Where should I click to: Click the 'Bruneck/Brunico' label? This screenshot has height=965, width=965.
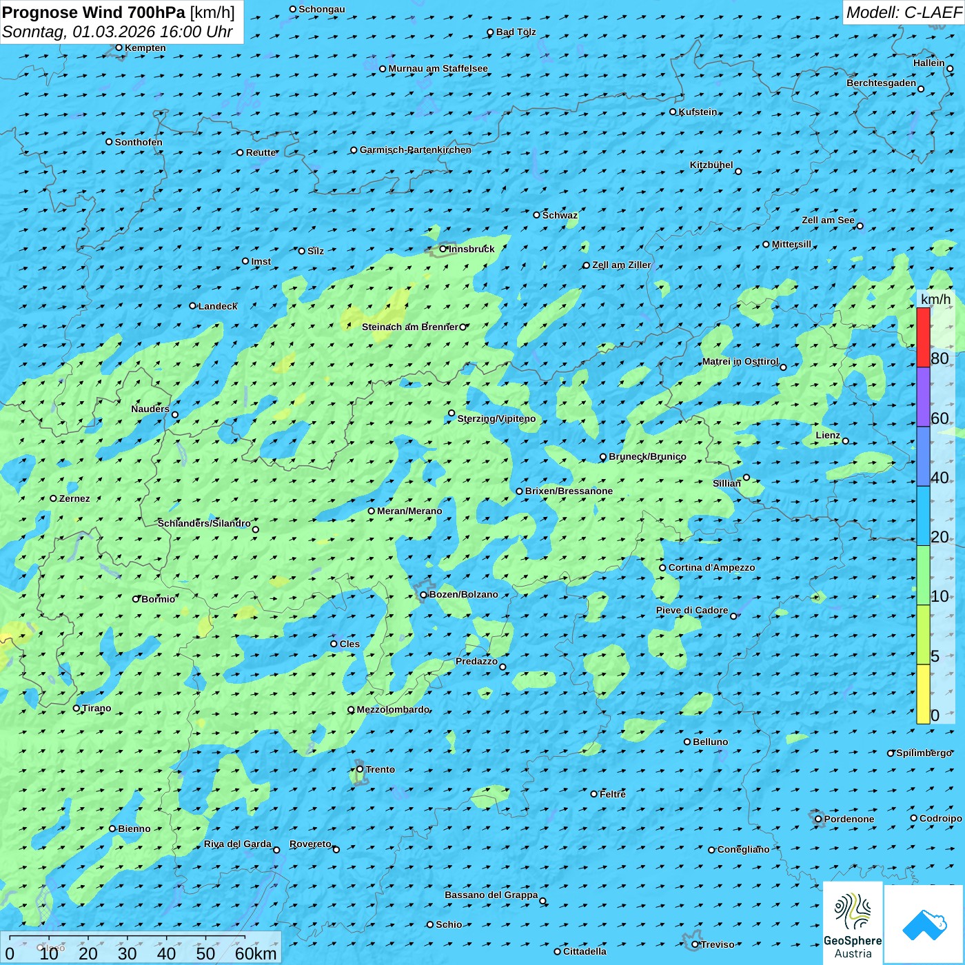point(648,456)
